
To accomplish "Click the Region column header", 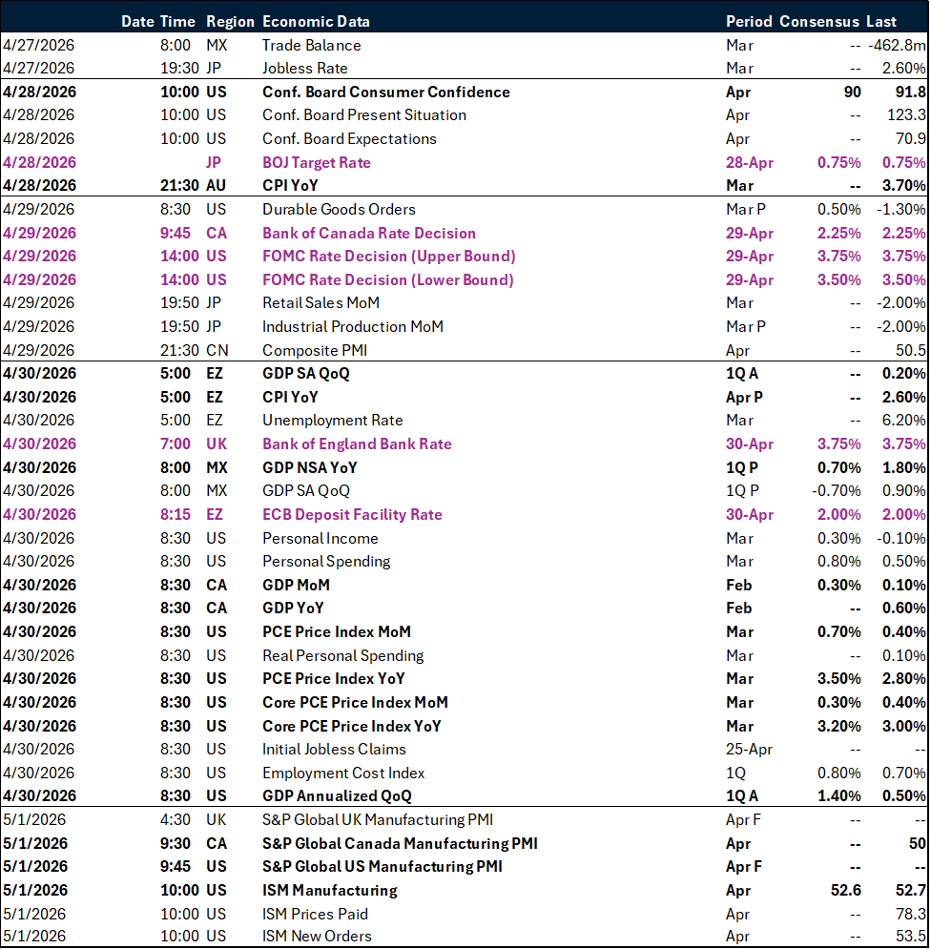I will point(230,21).
